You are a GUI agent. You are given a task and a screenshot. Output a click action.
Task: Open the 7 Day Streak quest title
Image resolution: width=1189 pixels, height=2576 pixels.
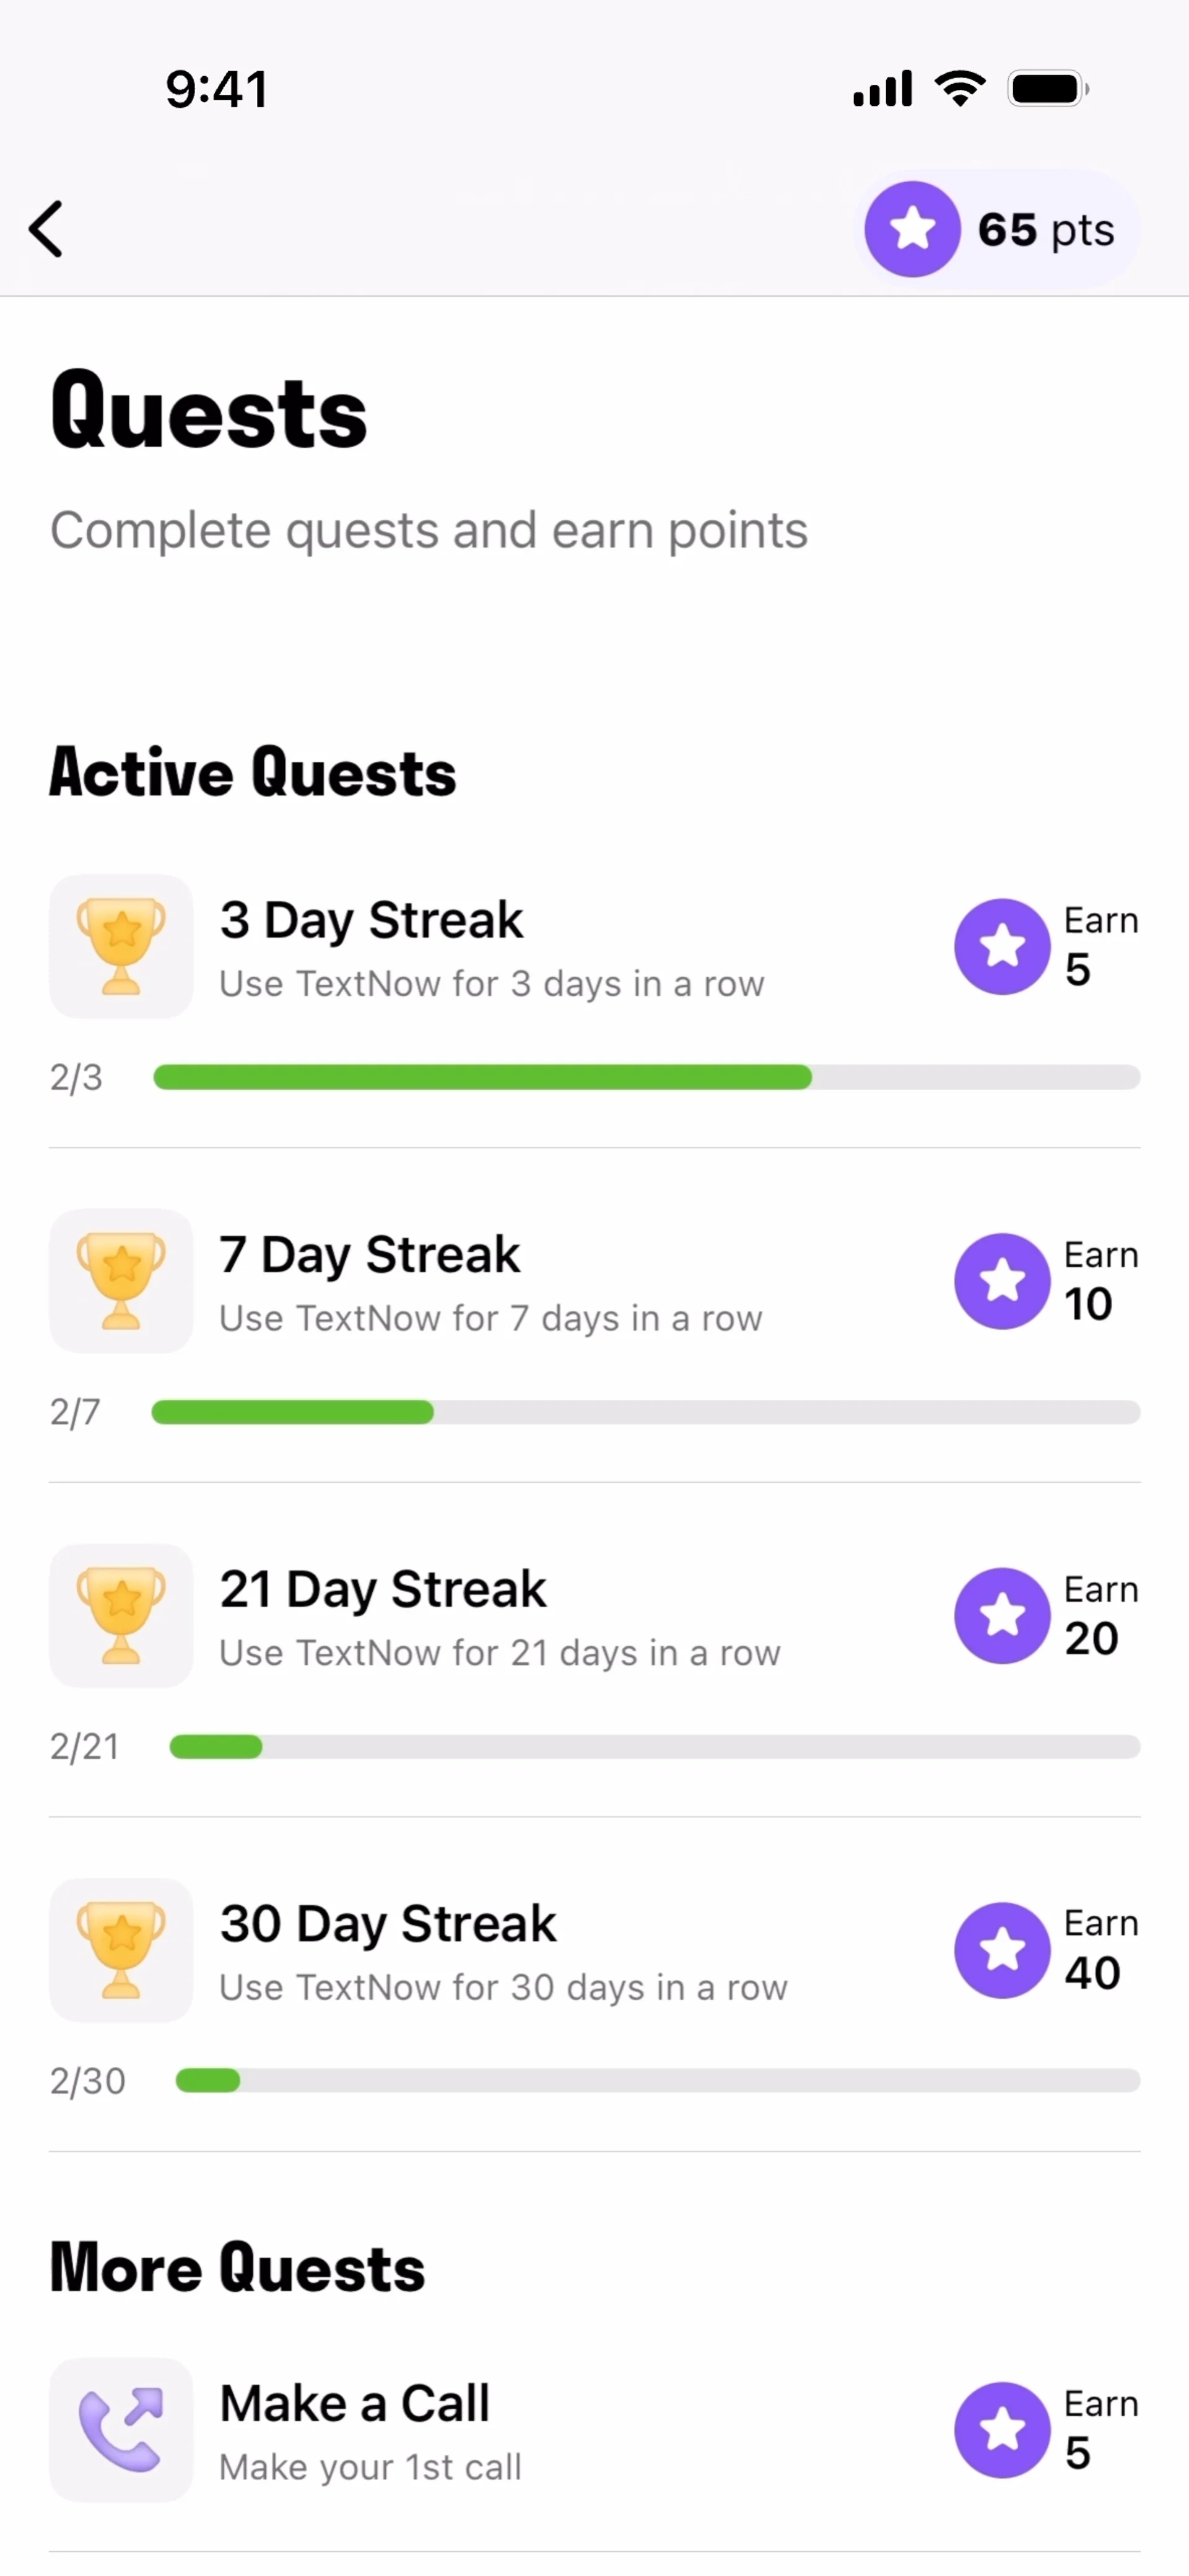[x=370, y=1255]
